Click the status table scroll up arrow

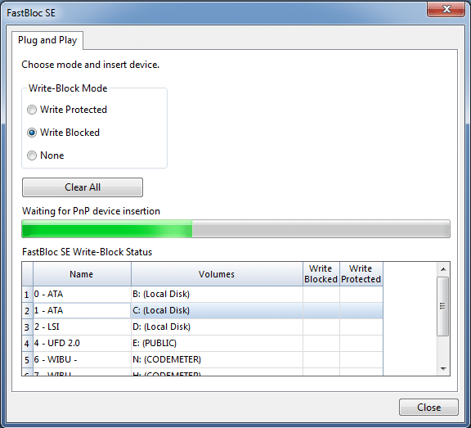[x=443, y=269]
